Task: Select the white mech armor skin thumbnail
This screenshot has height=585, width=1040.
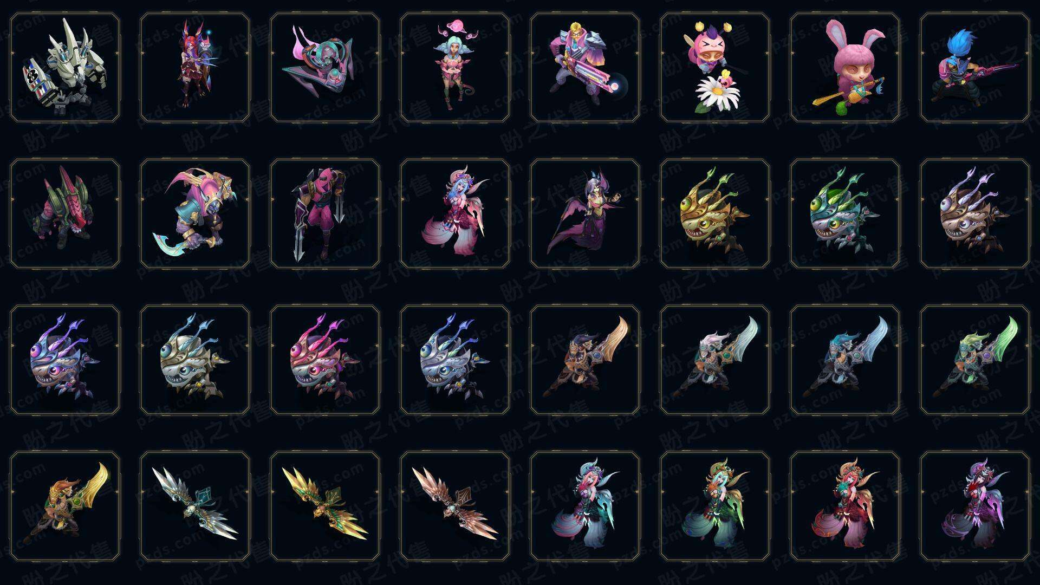Action: (x=65, y=68)
